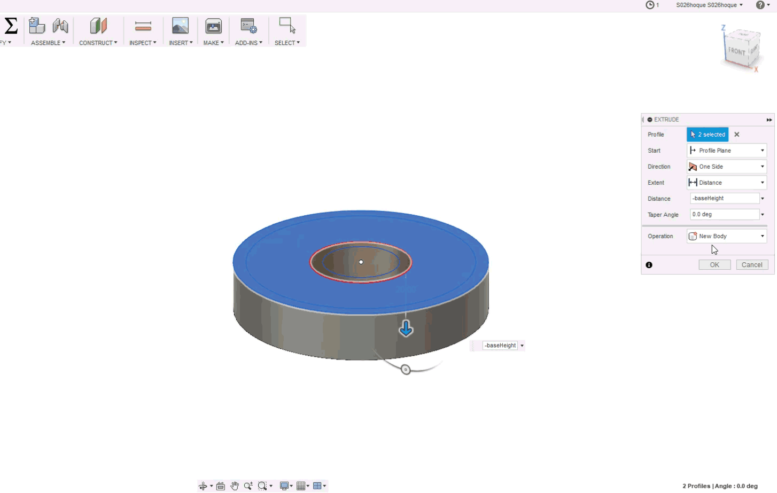Open the INSERT menu
This screenshot has width=777, height=493.
click(x=181, y=43)
